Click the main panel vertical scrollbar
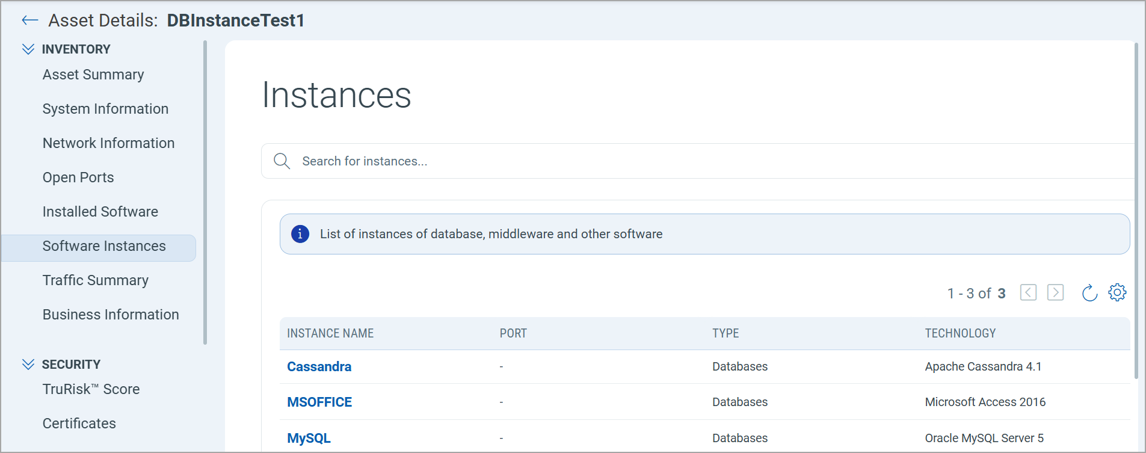The image size is (1146, 453). coord(1136,211)
